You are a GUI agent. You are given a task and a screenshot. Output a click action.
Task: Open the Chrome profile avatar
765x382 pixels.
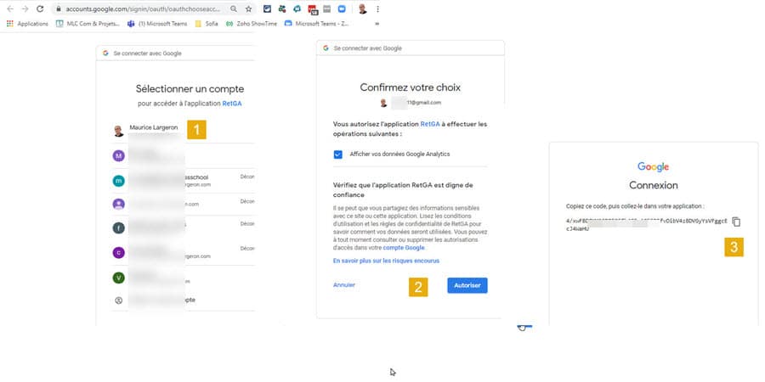(362, 8)
